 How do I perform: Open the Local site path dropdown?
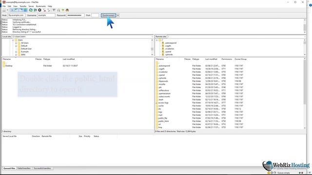click(x=153, y=37)
